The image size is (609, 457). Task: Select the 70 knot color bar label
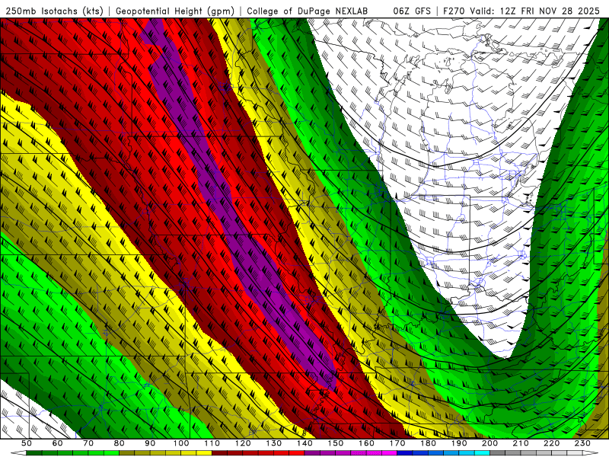click(x=88, y=443)
